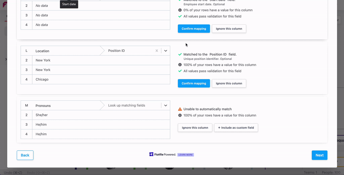Click Location's green validation-passed checkmark
The height and width of the screenshot is (175, 344).
(x=180, y=71)
